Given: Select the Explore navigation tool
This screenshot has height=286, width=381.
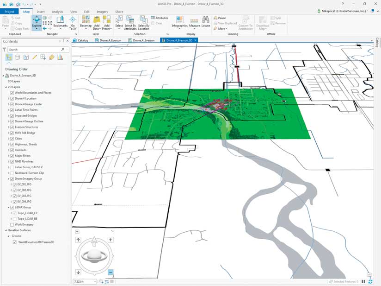Looking at the screenshot, I should 37,22.
